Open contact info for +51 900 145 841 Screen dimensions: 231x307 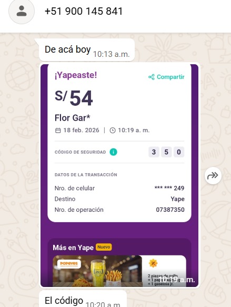point(84,11)
